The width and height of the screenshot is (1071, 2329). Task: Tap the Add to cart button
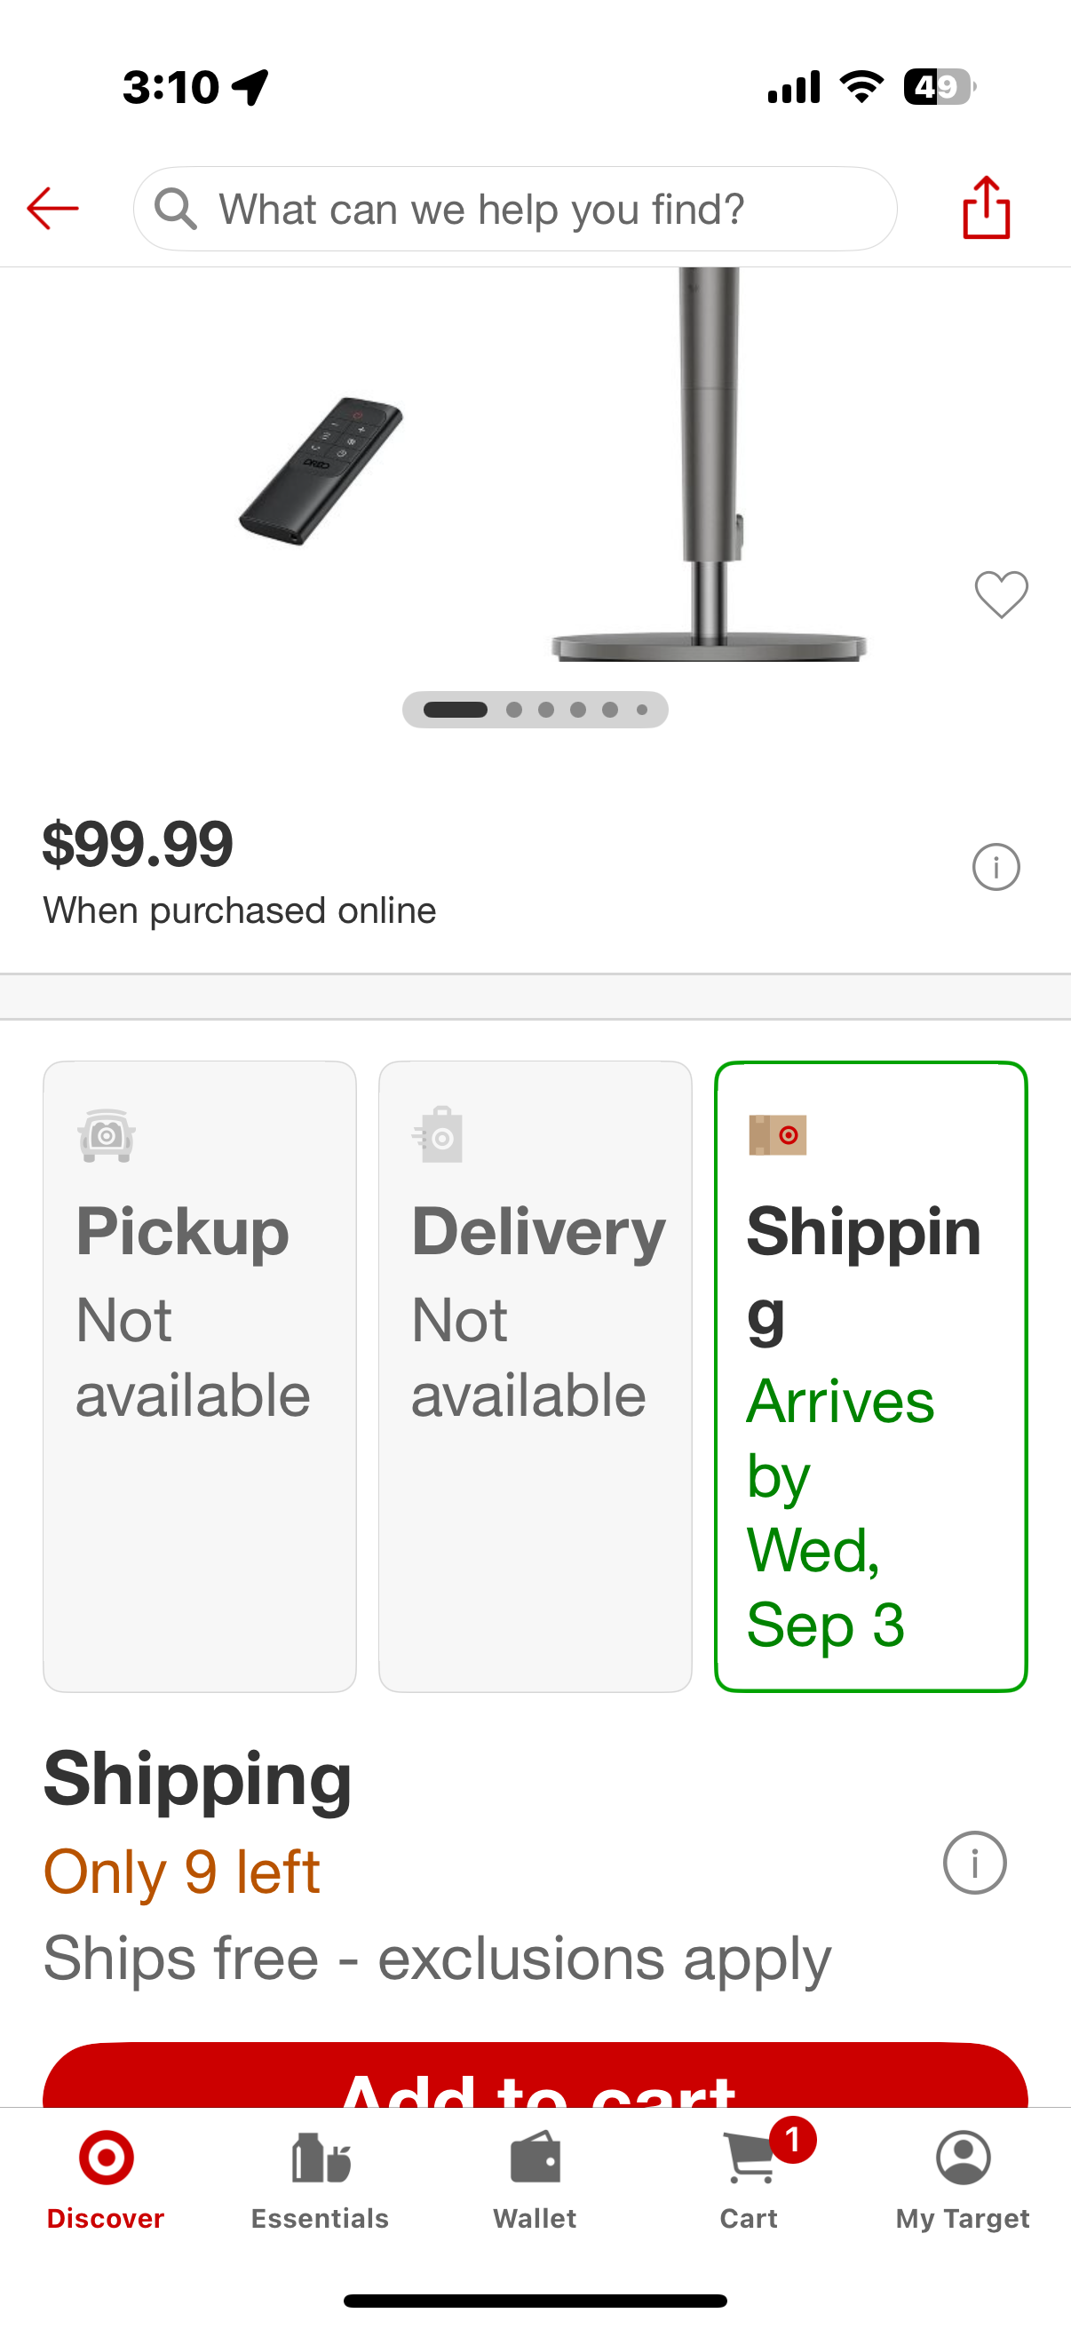(x=535, y=2076)
